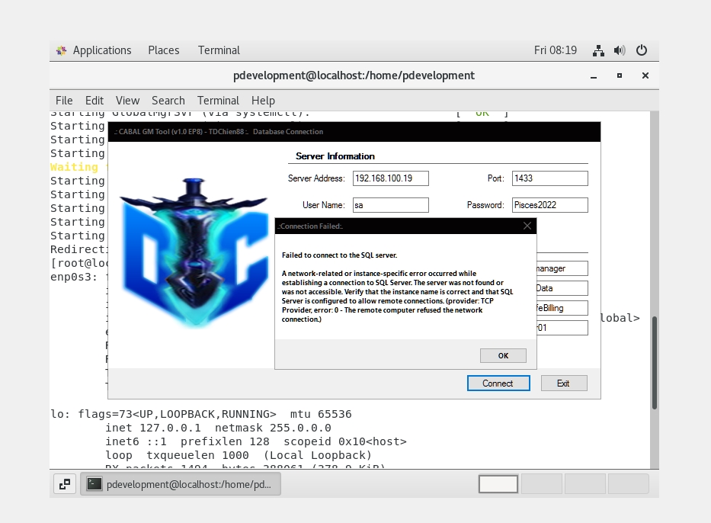Click the Connect button

(x=498, y=383)
